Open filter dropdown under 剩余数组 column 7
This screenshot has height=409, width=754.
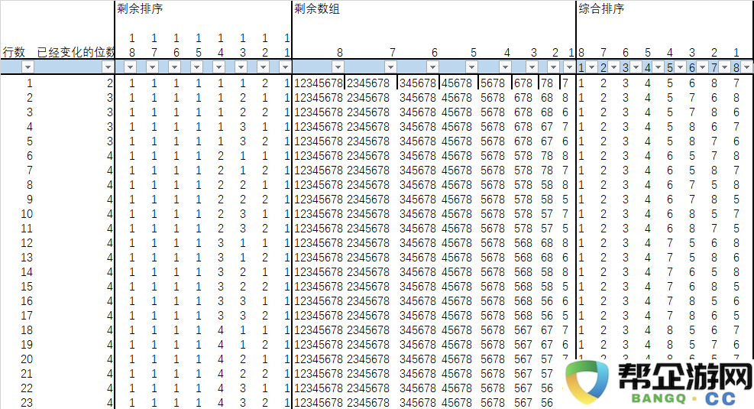(x=390, y=67)
